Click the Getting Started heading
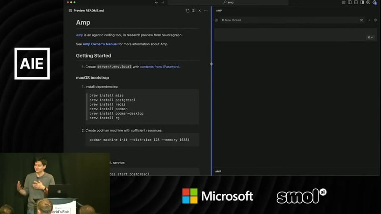The width and height of the screenshot is (381, 214). 93,56
